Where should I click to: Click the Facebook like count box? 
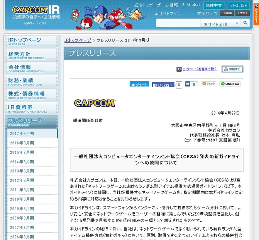179,85
